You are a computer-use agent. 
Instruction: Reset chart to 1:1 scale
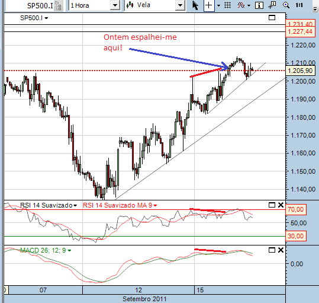pyautogui.click(x=299, y=5)
